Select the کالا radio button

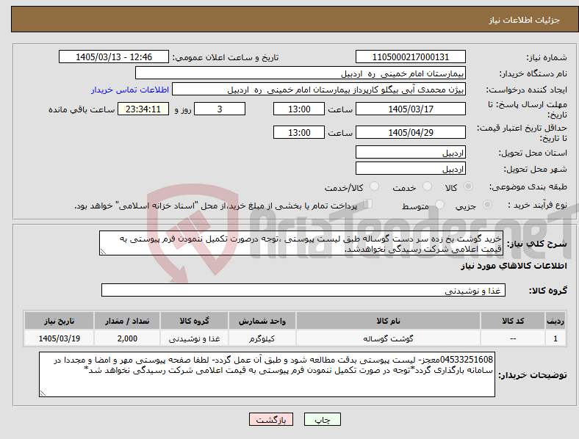pos(468,186)
